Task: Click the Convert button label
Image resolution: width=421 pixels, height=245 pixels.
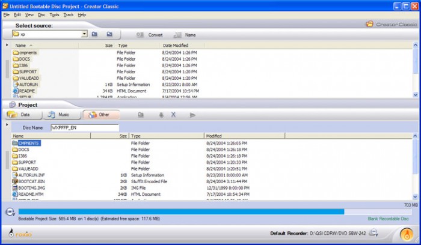Action: click(x=155, y=35)
